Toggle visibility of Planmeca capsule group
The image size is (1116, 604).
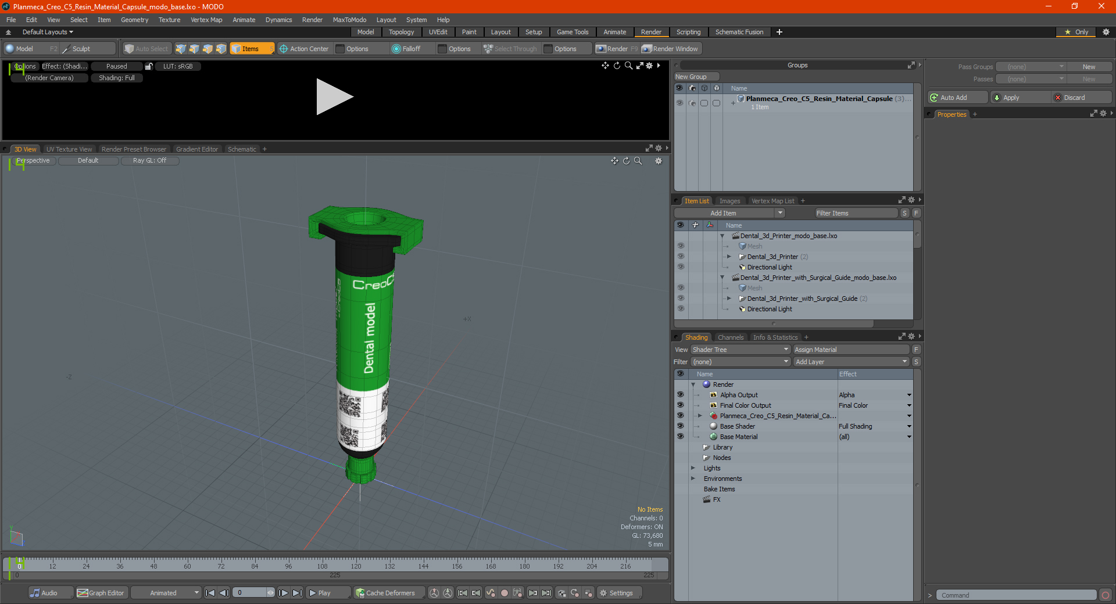click(x=679, y=103)
